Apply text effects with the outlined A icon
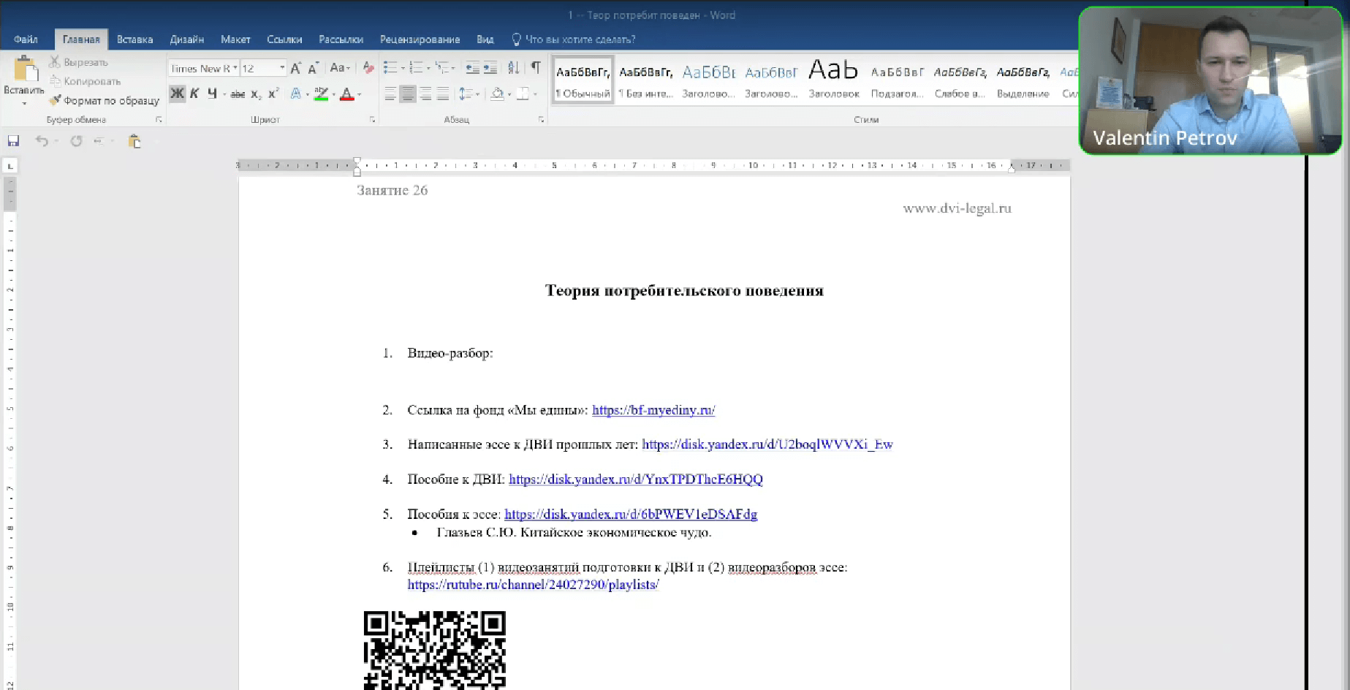1350x690 pixels. 295,94
